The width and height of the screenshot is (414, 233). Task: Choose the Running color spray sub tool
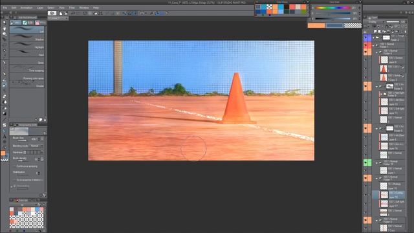click(27, 76)
